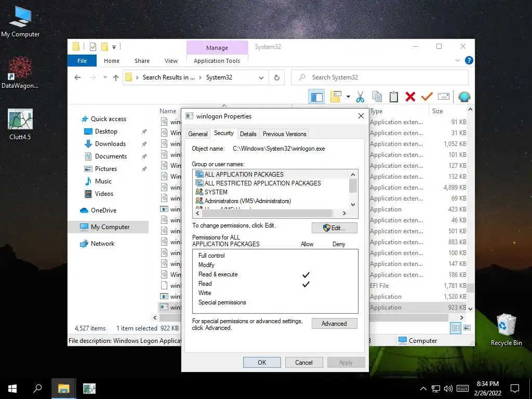Click the blue Help question mark icon
The height and width of the screenshot is (399, 532).
pyautogui.click(x=469, y=60)
